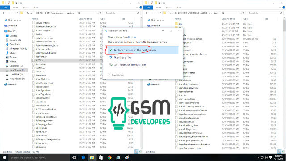
Task: Open Home tab in right Explorer window
Action: (158, 8)
